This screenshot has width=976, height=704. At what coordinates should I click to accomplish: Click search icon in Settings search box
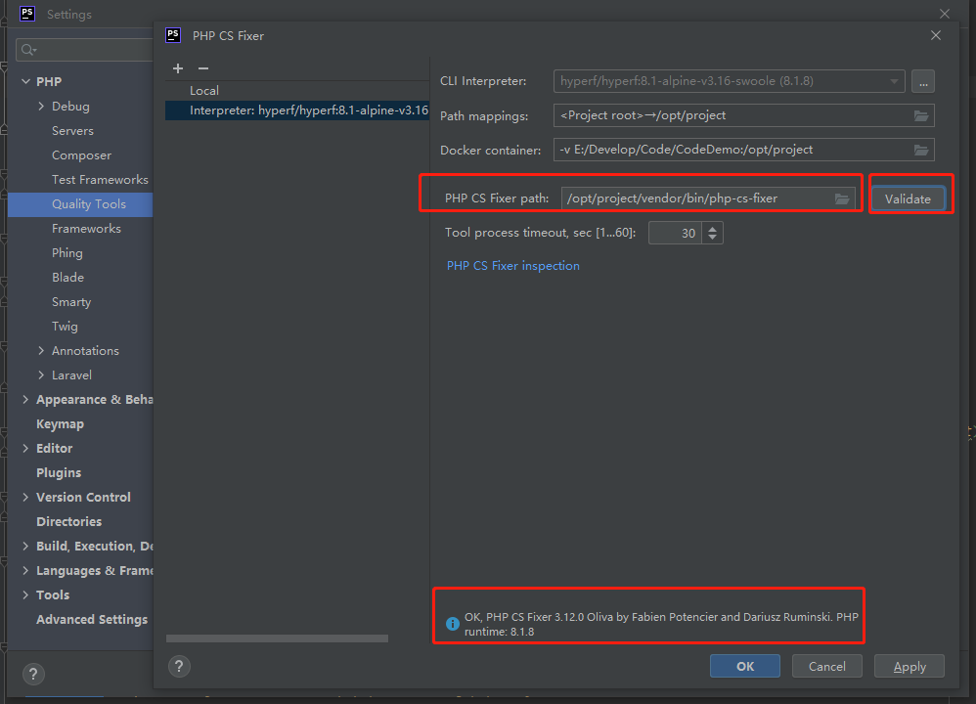pos(28,50)
